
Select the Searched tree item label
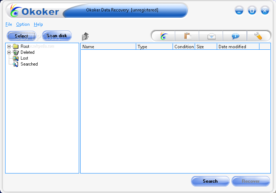pos(29,64)
